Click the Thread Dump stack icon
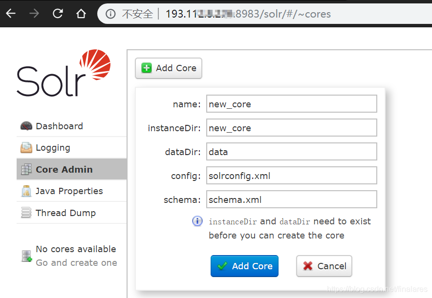432x298 pixels. click(26, 213)
